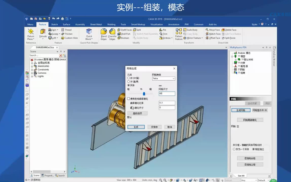Open the Loft dropdown arrow

tap(58, 38)
